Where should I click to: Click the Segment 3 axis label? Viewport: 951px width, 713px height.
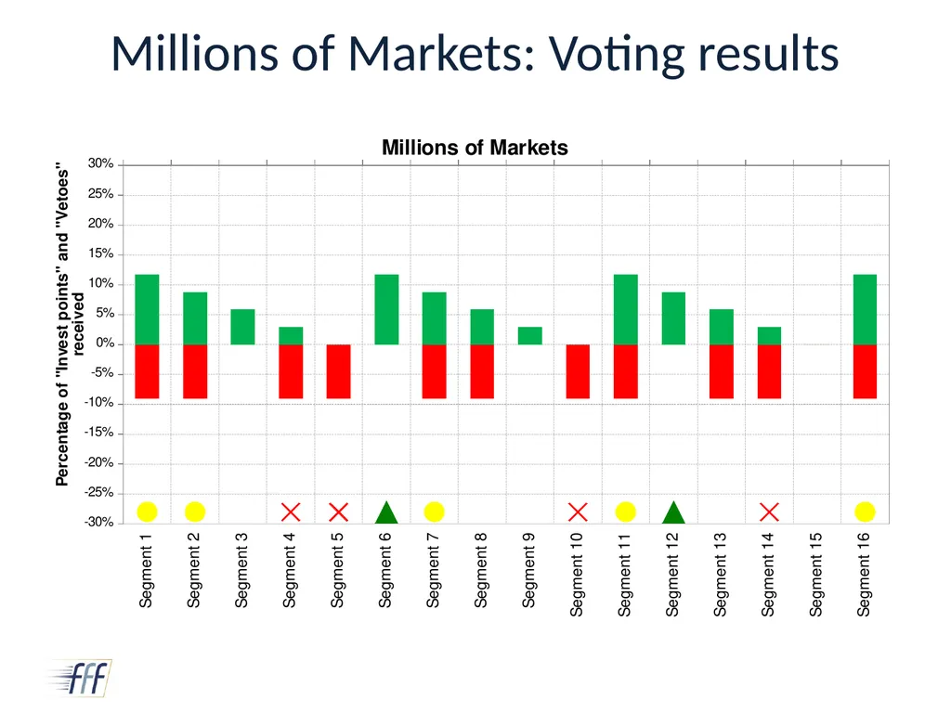[x=242, y=571]
